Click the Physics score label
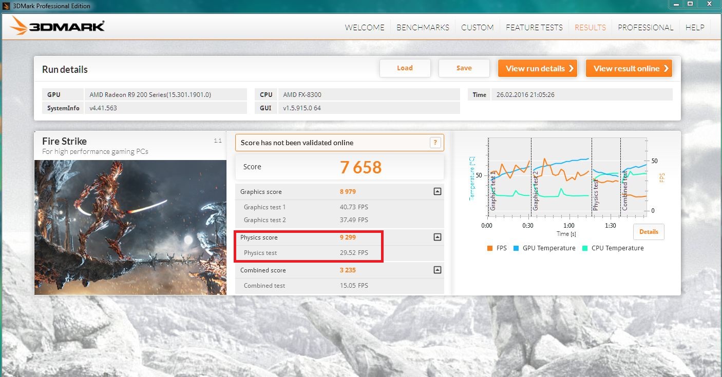 pyautogui.click(x=259, y=237)
